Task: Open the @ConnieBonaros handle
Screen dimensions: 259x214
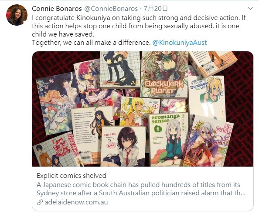Action: [x=111, y=9]
